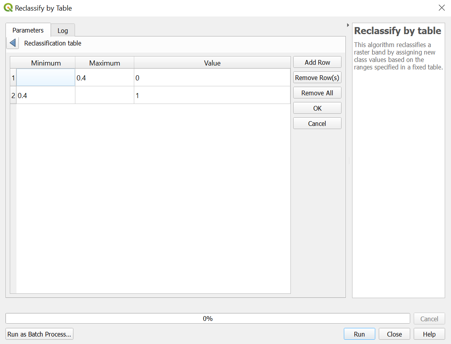The width and height of the screenshot is (451, 344).
Task: Select the Parameters tab
Action: [x=28, y=30]
